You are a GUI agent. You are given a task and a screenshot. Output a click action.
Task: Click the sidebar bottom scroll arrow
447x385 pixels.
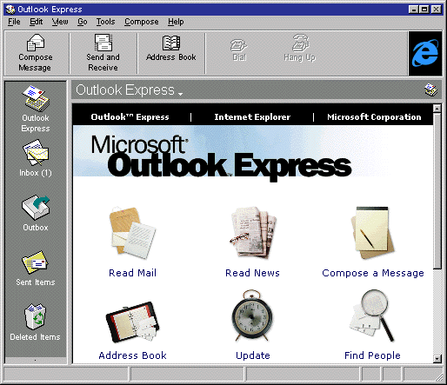[36, 361]
